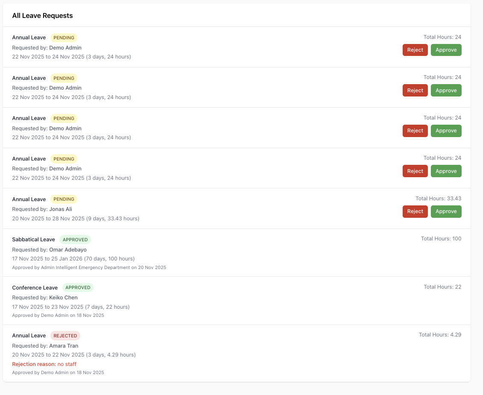
Task: Approve the third Demo Admin leave request
Action: [x=446, y=131]
